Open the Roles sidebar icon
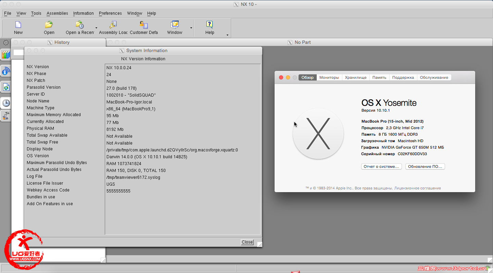The width and height of the screenshot is (493, 273). click(x=6, y=116)
